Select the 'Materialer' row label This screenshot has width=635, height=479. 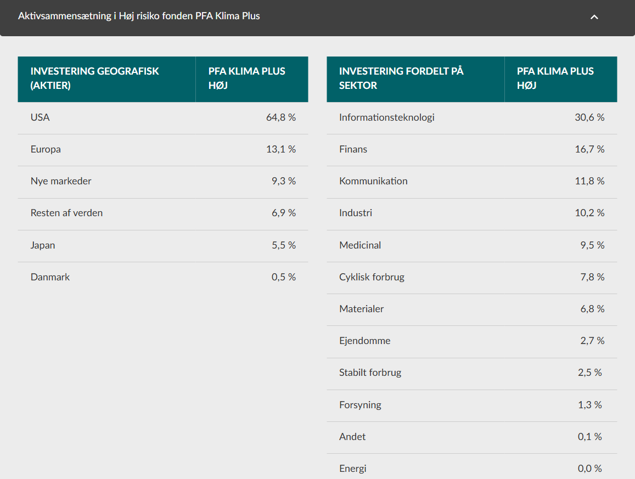362,309
